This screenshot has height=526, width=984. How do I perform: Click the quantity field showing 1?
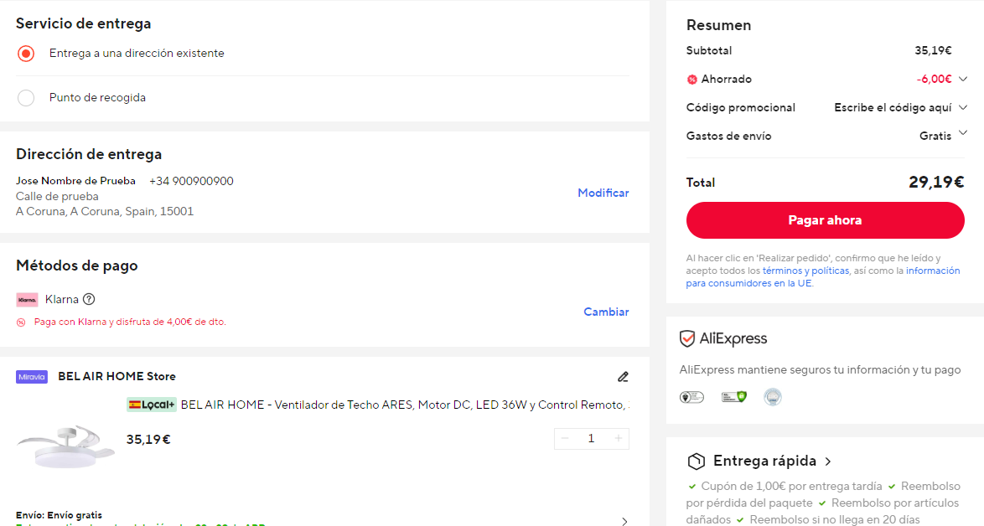pyautogui.click(x=591, y=438)
